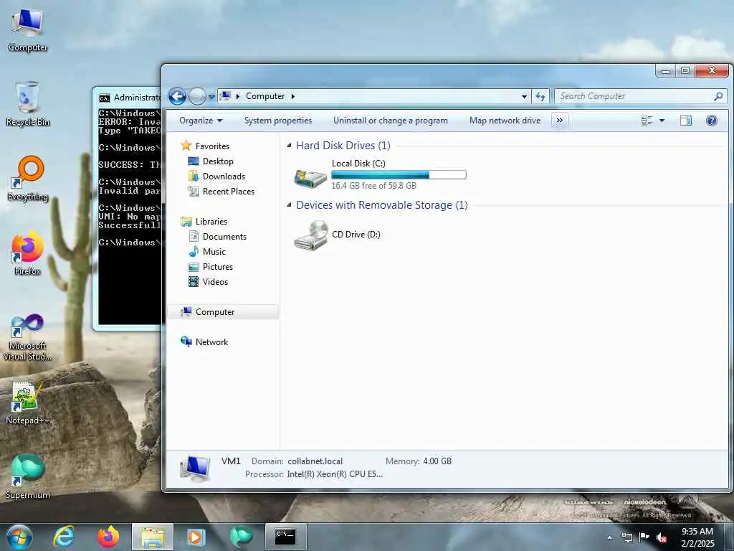
Task: Open the Organize dropdown menu
Action: pos(201,121)
